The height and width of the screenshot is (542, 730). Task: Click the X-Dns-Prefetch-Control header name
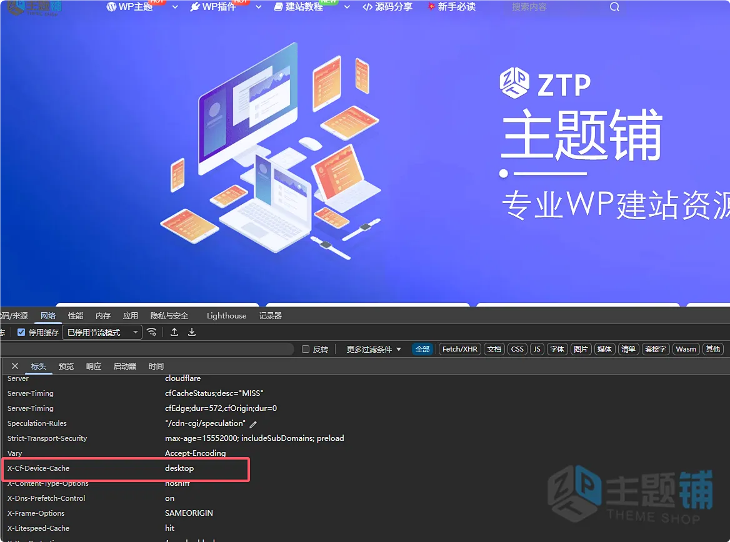tap(46, 498)
